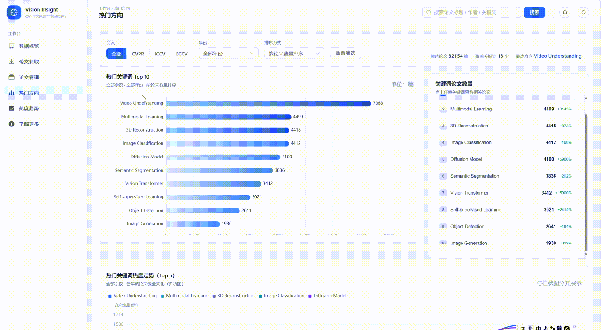601x330 pixels.
Task: Go to the 热度趋势 page
Action: click(44, 109)
